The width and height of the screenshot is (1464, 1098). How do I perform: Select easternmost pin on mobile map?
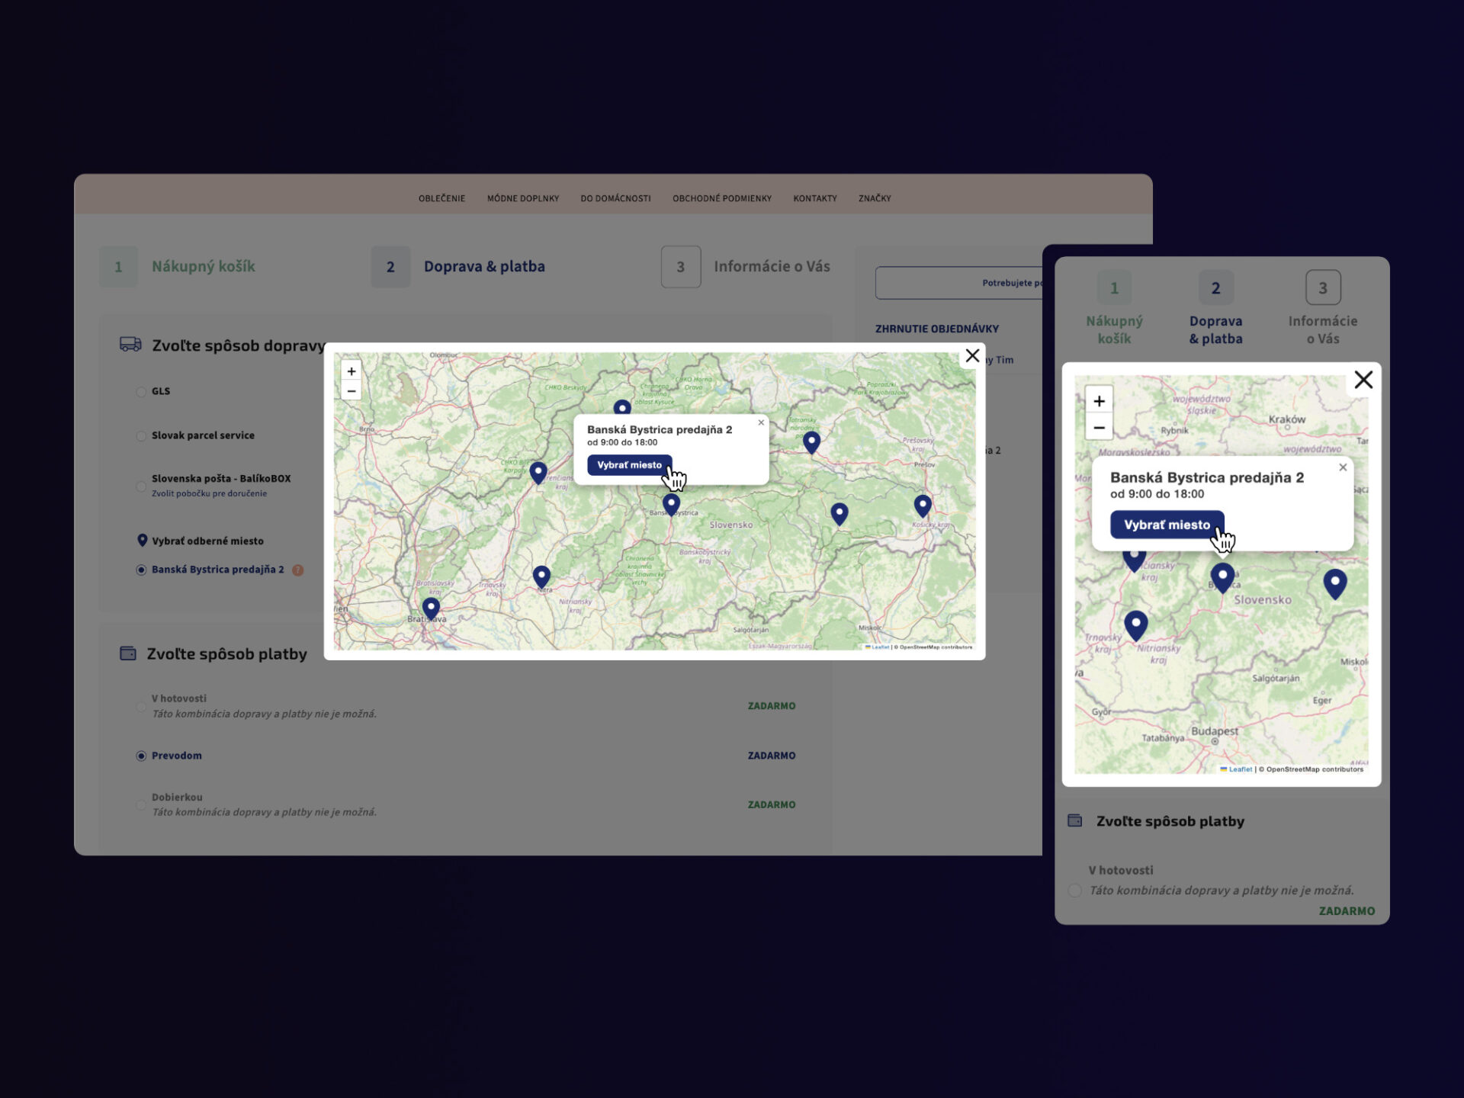coord(1334,584)
